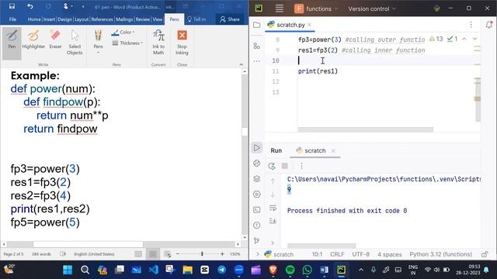Open editor tab options kebab menu

(471, 25)
